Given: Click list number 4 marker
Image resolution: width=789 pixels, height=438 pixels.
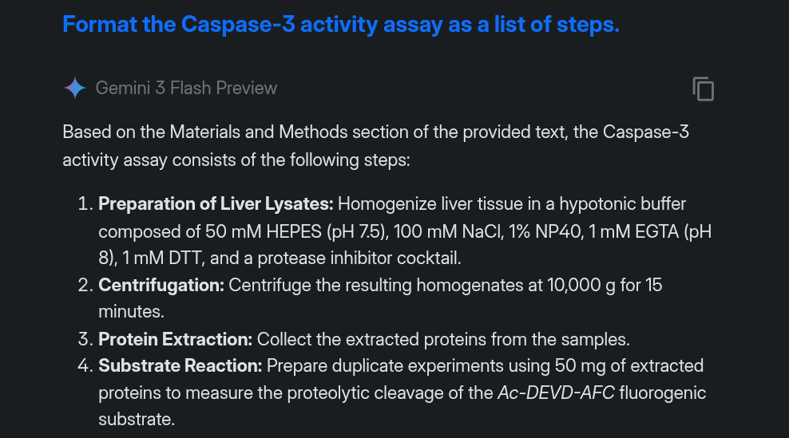Looking at the screenshot, I should (86, 366).
